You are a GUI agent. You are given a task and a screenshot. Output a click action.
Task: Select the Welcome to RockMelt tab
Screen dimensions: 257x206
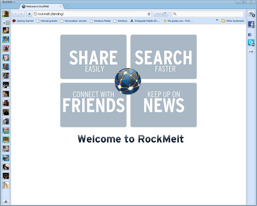tap(40, 6)
